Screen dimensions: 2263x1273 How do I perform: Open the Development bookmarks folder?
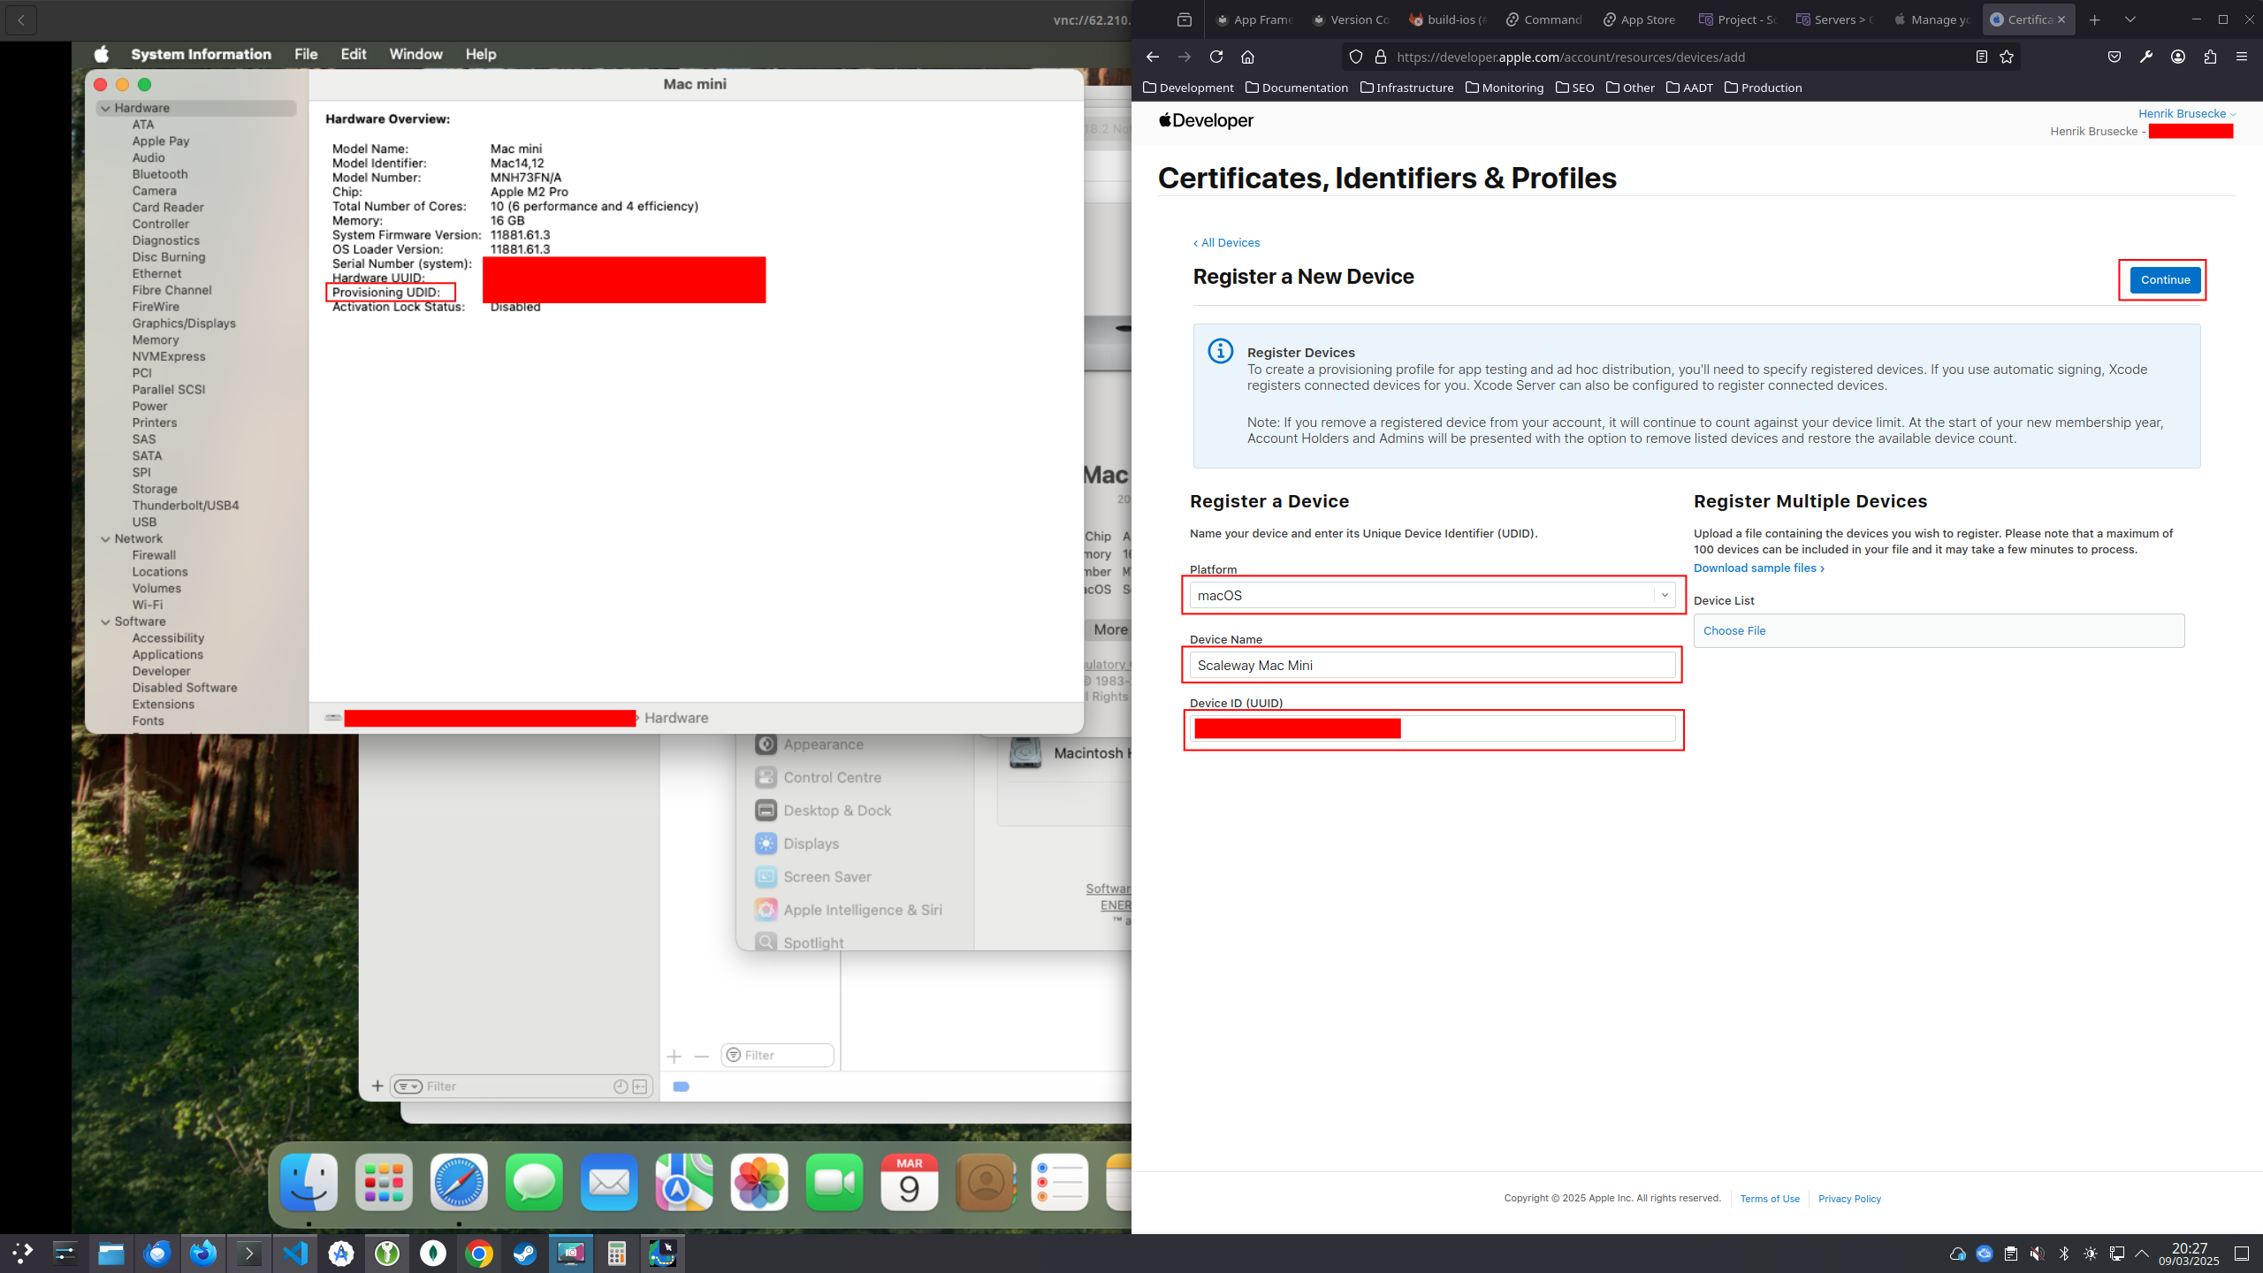[x=1188, y=88]
